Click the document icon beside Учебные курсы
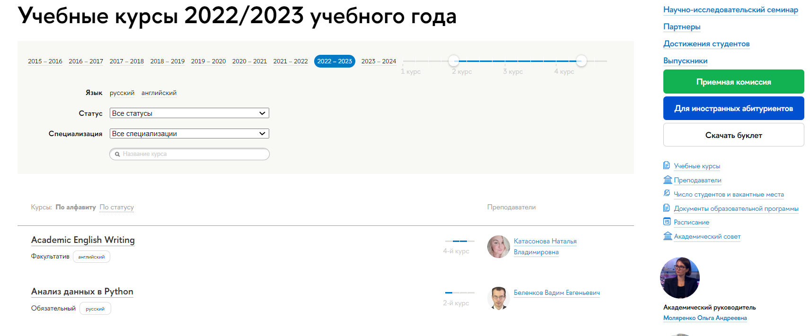 pyautogui.click(x=667, y=165)
